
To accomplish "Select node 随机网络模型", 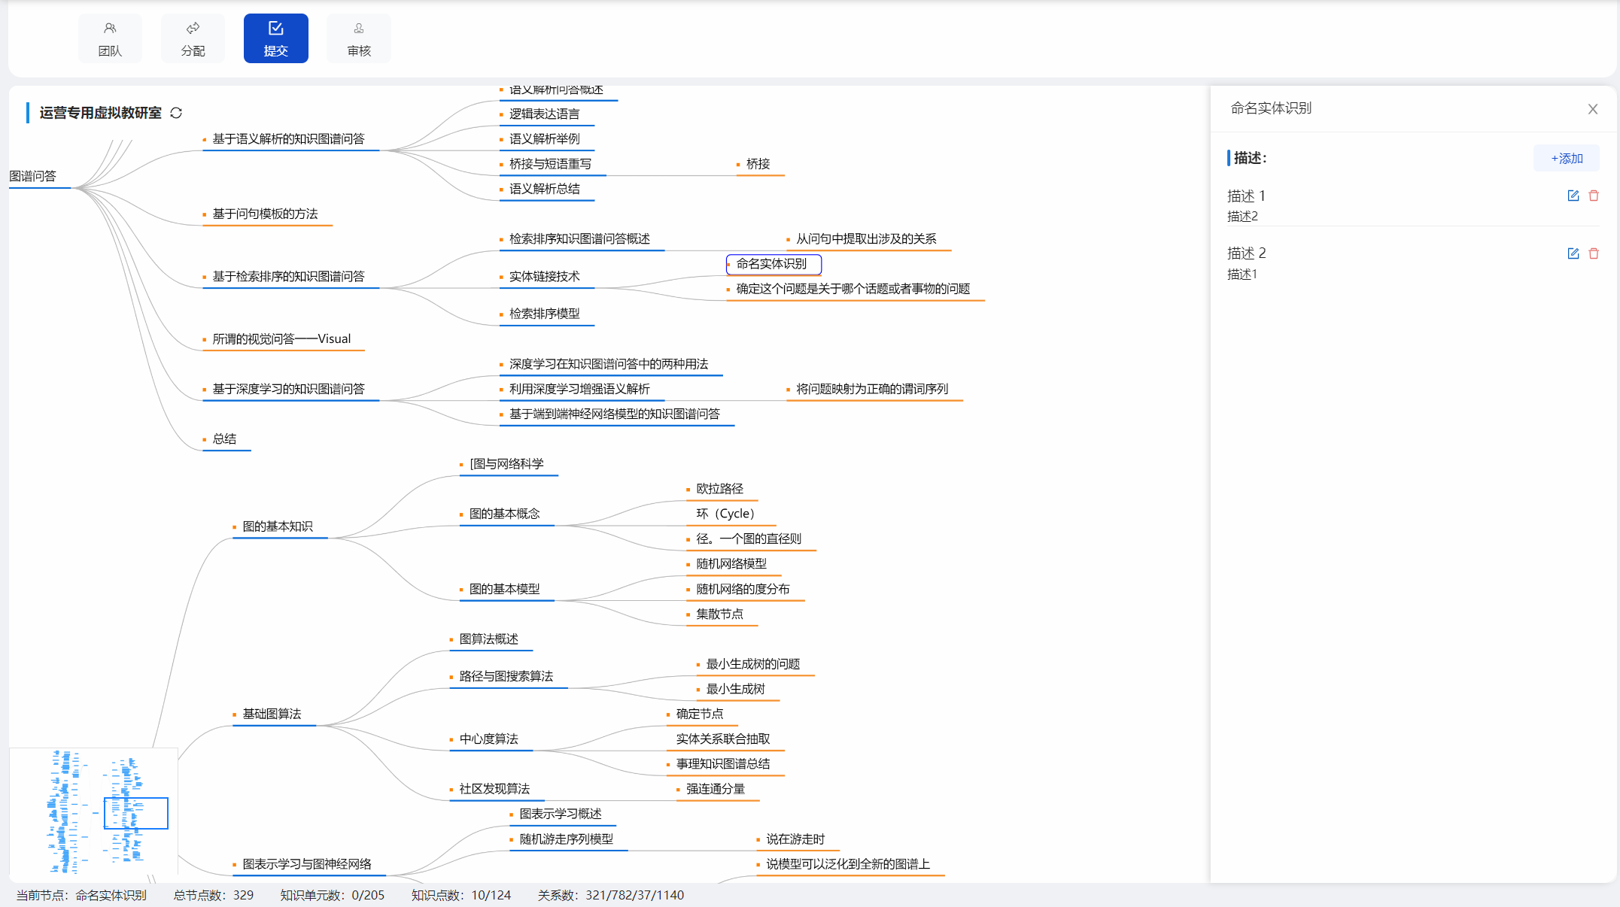I will tap(731, 564).
